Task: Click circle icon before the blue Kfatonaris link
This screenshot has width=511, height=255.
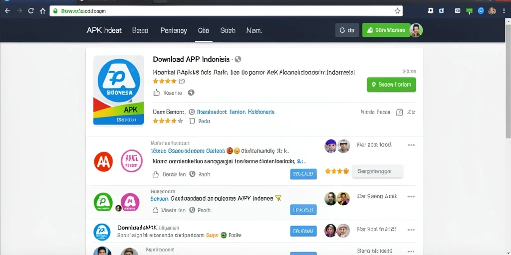Action: pyautogui.click(x=192, y=112)
